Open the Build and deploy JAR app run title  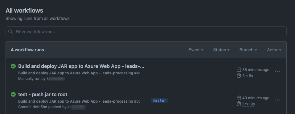pos(81,66)
